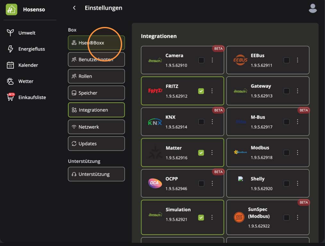
Task: Enable the EEBus integration checkbox
Action: pos(287,60)
